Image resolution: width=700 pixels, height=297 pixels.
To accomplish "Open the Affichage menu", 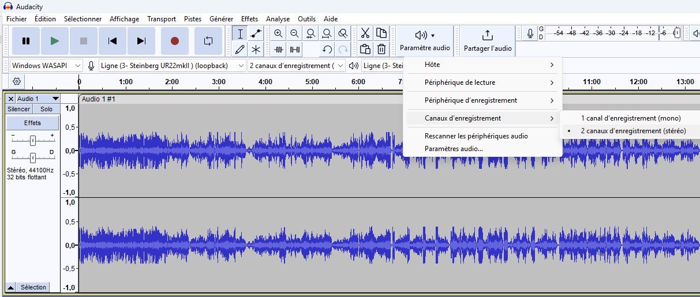I will (125, 19).
